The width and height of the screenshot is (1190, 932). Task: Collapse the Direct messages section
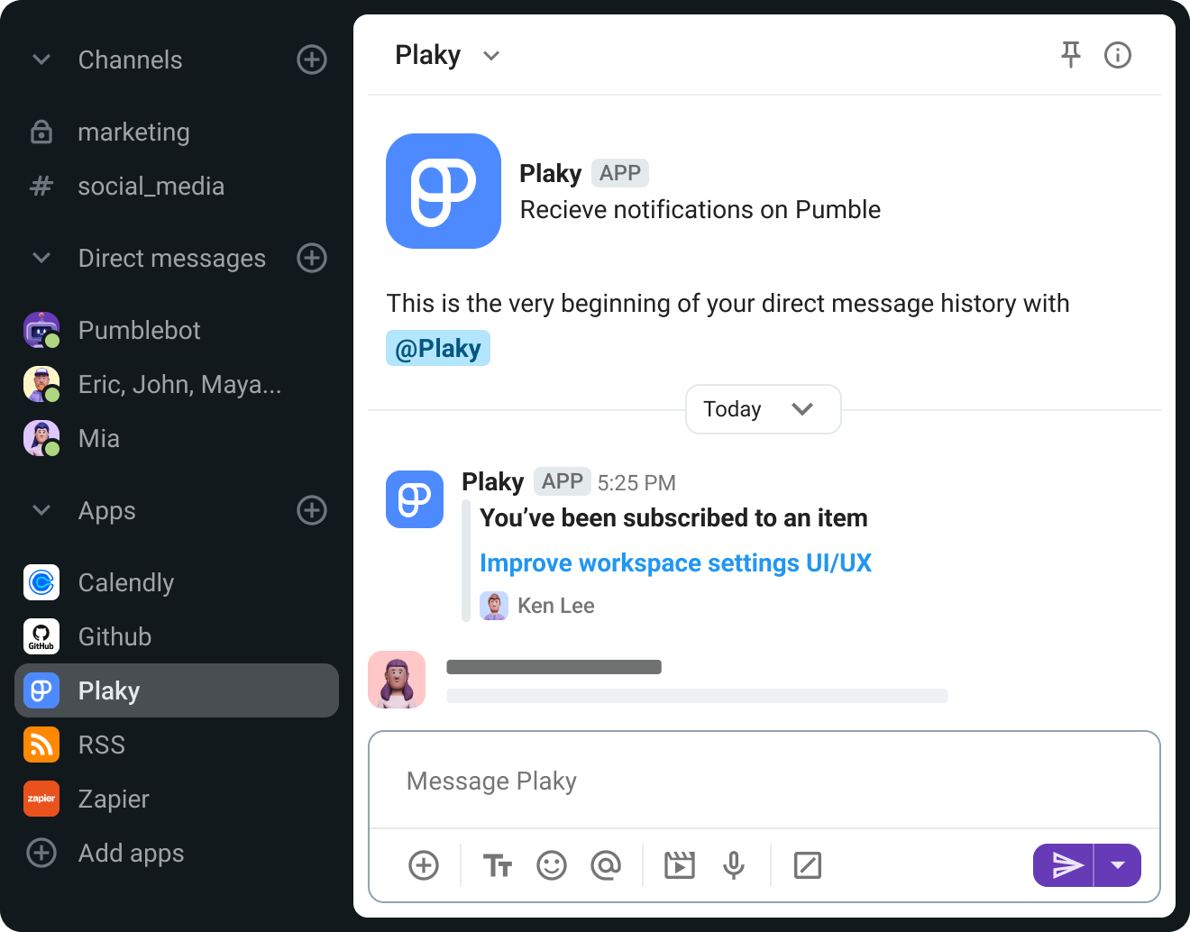pyautogui.click(x=41, y=258)
